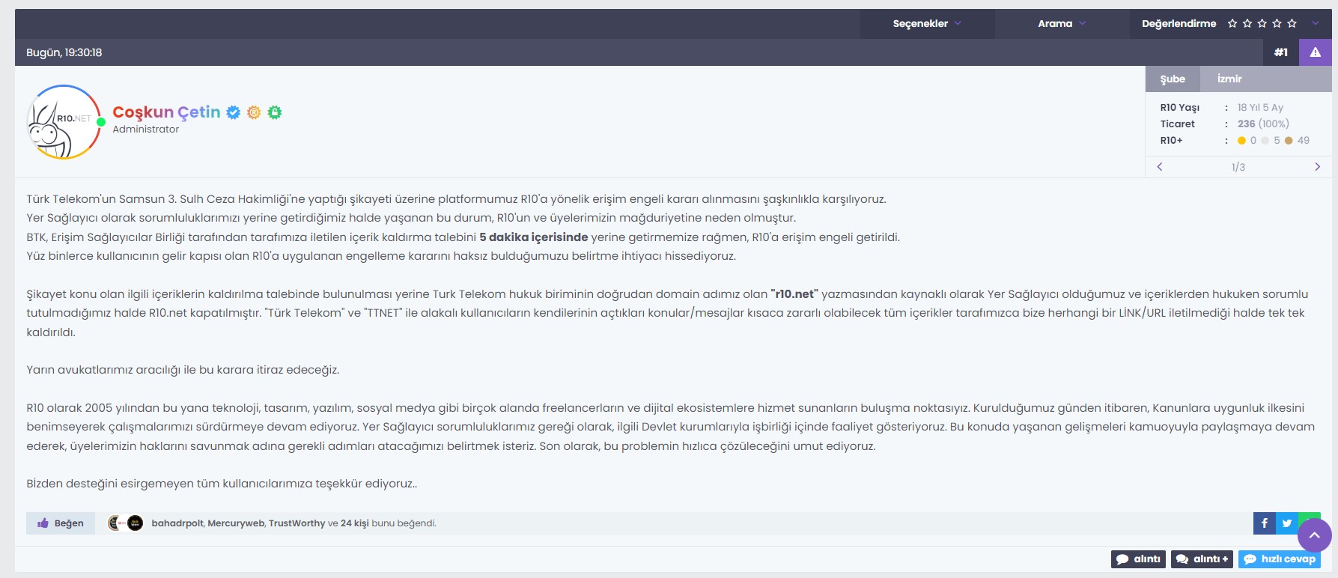Screen dimensions: 1338x578
Task: Open the black round liker avatar thumbnail
Action: click(x=136, y=523)
